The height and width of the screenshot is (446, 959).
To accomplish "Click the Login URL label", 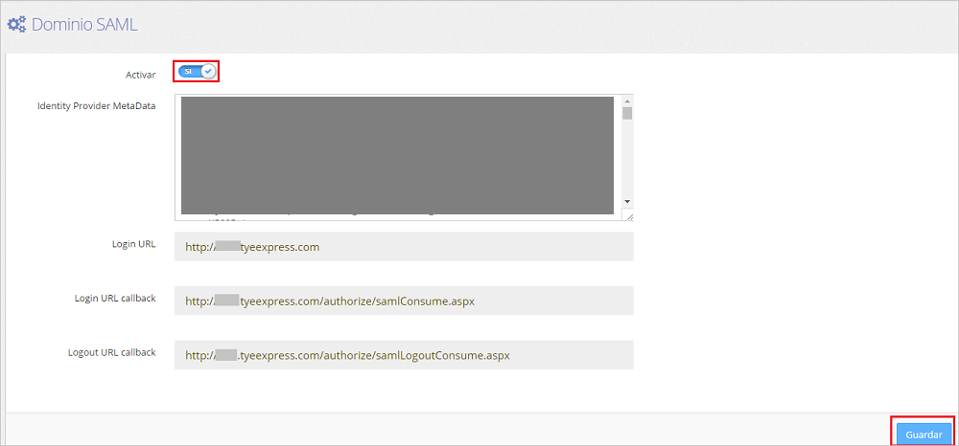I will pyautogui.click(x=134, y=244).
